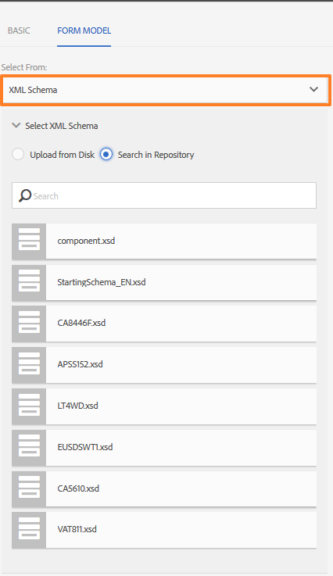
Task: Select the APSS152.xsd schema
Action: (164, 365)
